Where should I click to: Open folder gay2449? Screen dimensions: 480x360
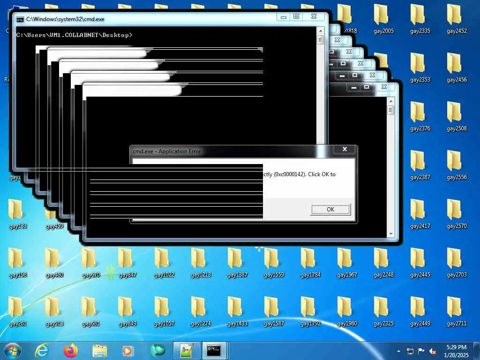click(x=420, y=311)
